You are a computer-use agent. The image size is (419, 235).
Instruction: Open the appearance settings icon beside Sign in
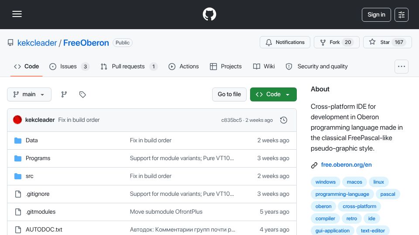click(x=401, y=15)
